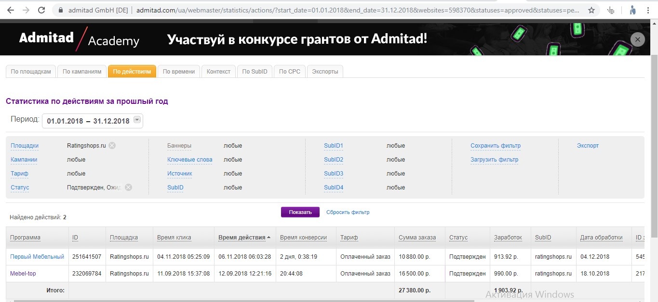Go forward in browser history
This screenshot has height=302, width=658.
point(26,10)
